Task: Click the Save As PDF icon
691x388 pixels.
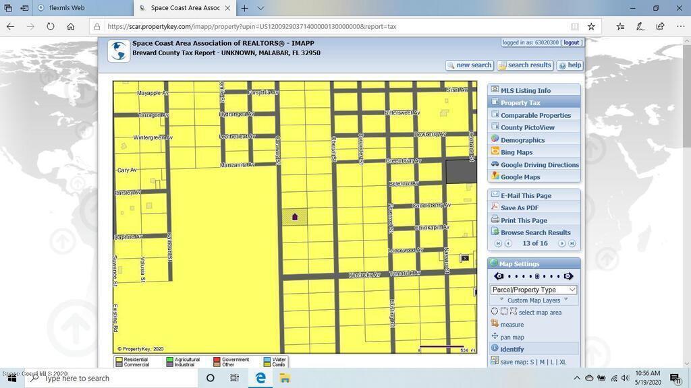Action: pos(495,207)
